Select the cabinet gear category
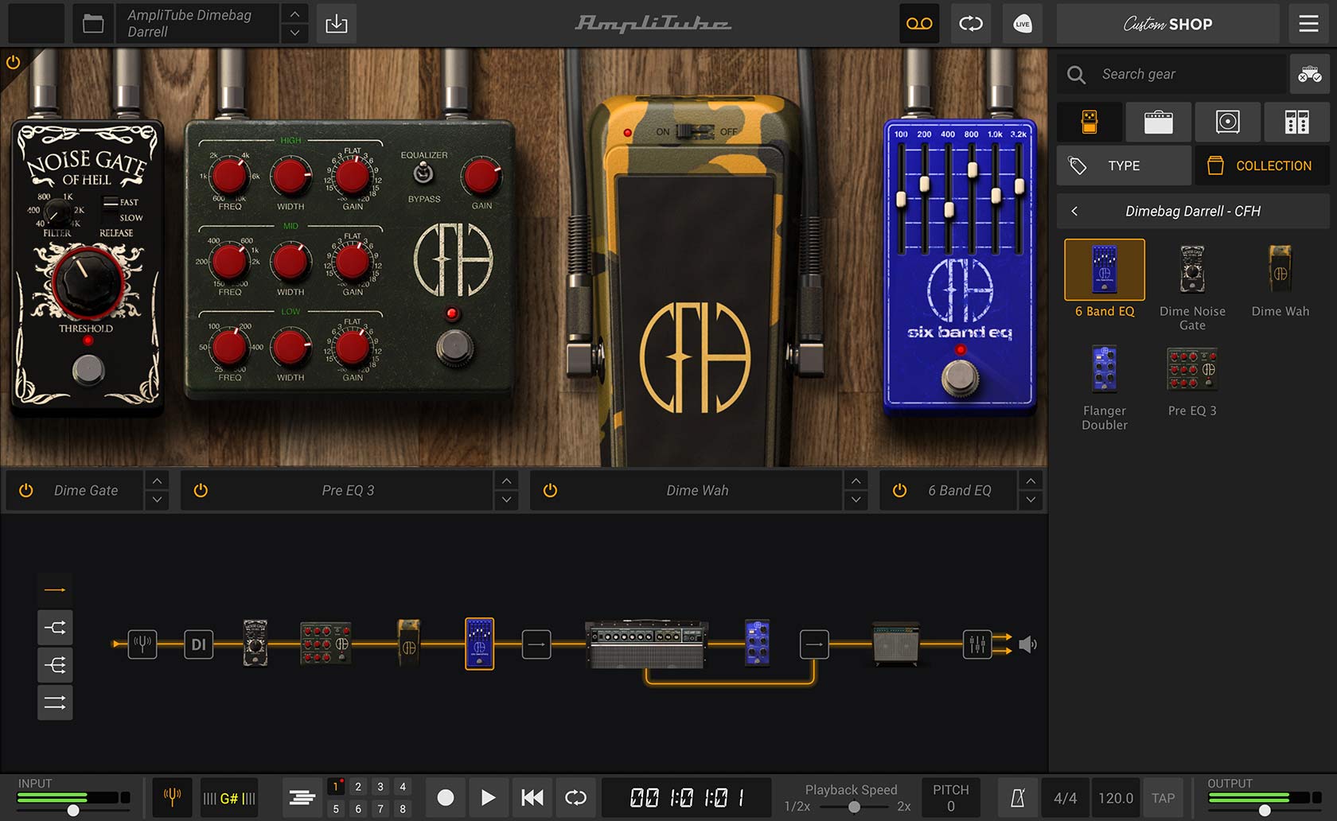The width and height of the screenshot is (1337, 821). (x=1226, y=122)
